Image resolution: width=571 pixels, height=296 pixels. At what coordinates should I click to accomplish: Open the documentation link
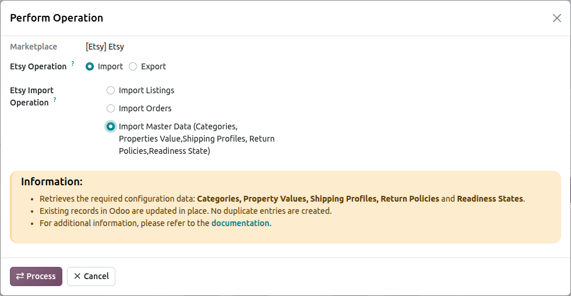point(241,223)
